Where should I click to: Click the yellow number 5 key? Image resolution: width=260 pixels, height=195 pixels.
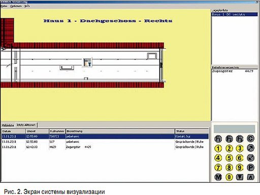click(229, 158)
